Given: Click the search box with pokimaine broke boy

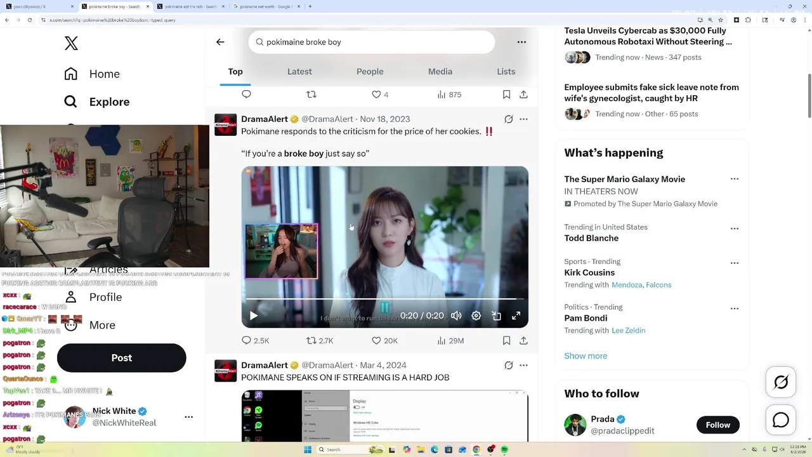Looking at the screenshot, I should 372,42.
